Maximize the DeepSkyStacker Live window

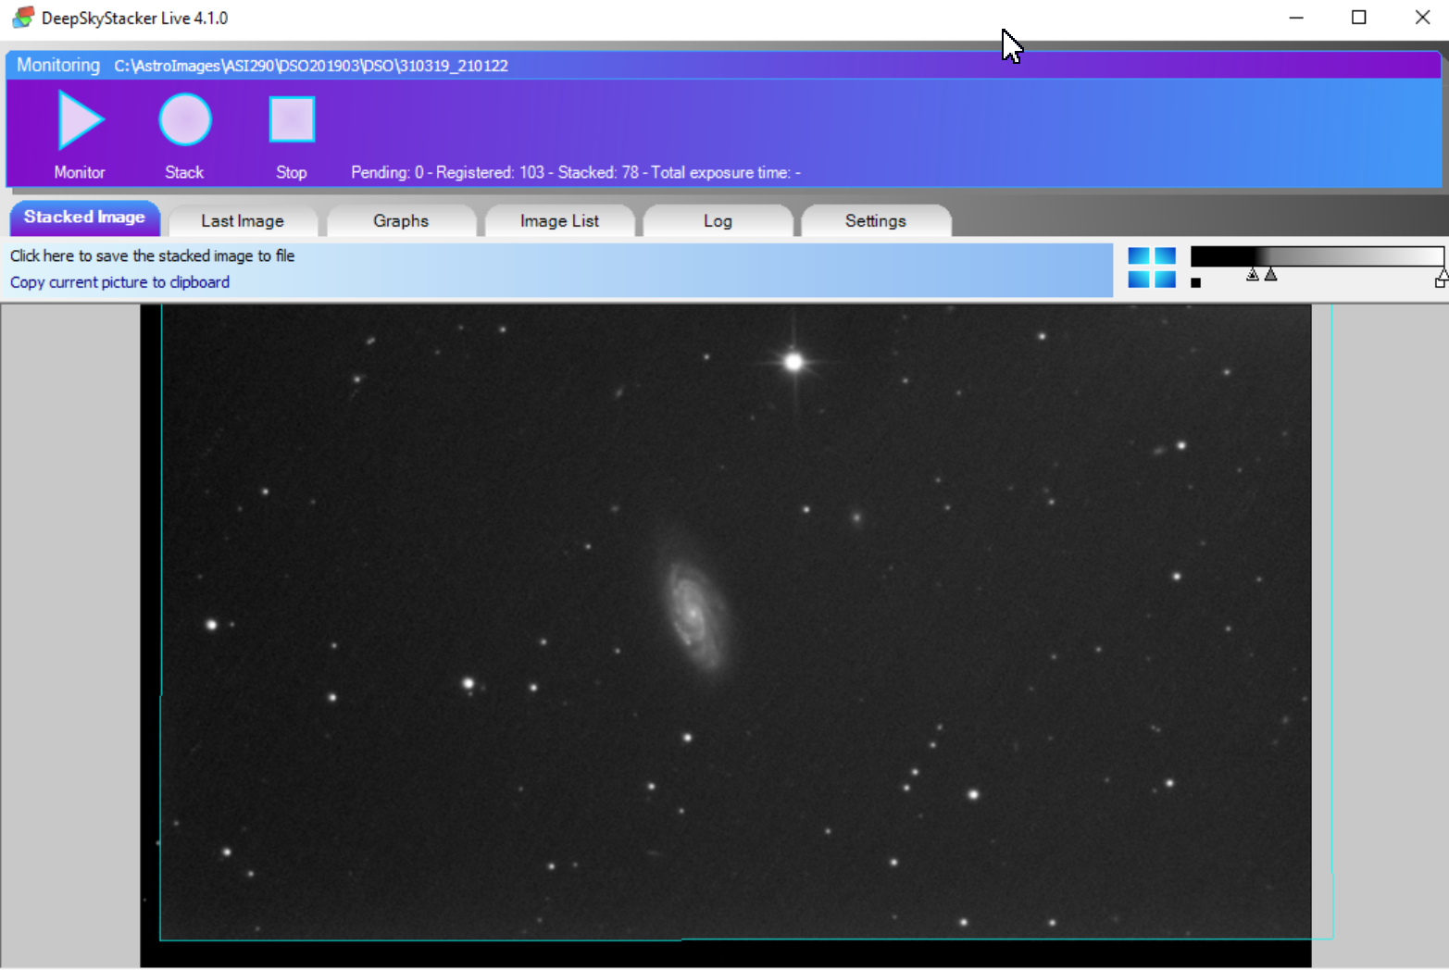pyautogui.click(x=1358, y=18)
